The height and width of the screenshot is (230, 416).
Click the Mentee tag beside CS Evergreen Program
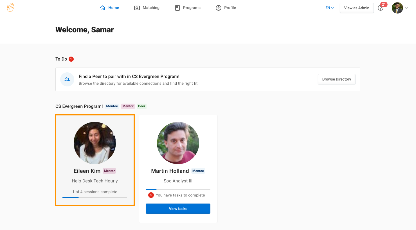112,106
